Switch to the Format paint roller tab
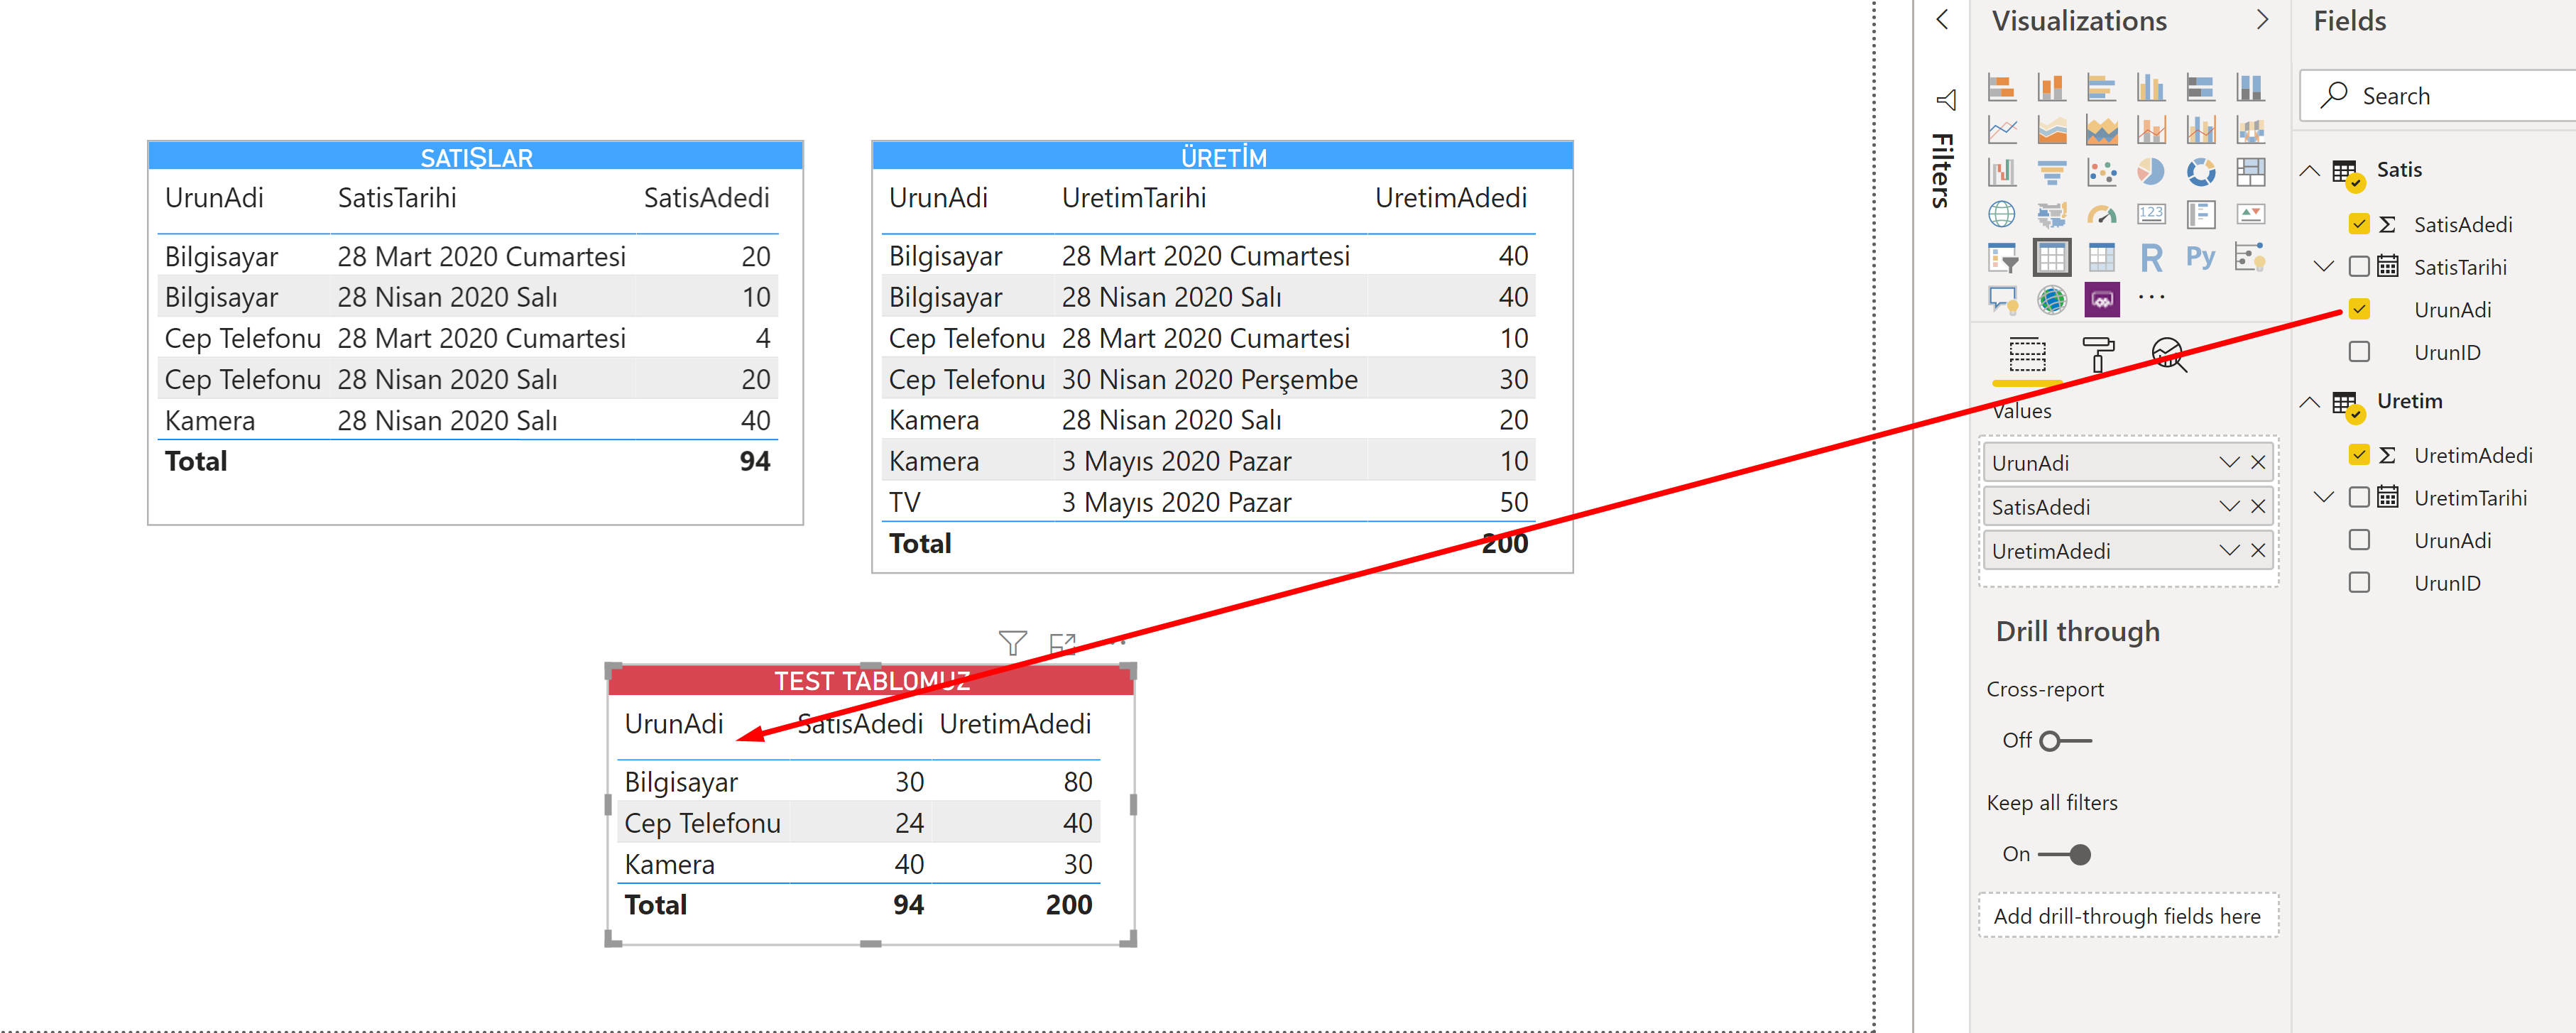This screenshot has width=2576, height=1033. click(2098, 355)
